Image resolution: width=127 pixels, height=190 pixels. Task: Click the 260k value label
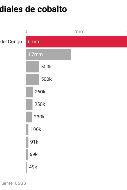[x=40, y=92]
